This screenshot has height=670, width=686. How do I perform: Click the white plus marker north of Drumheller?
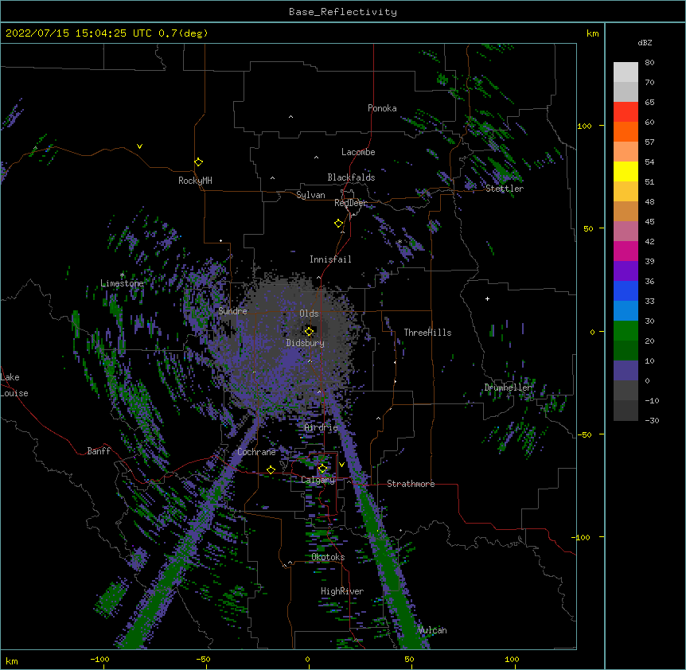(487, 298)
